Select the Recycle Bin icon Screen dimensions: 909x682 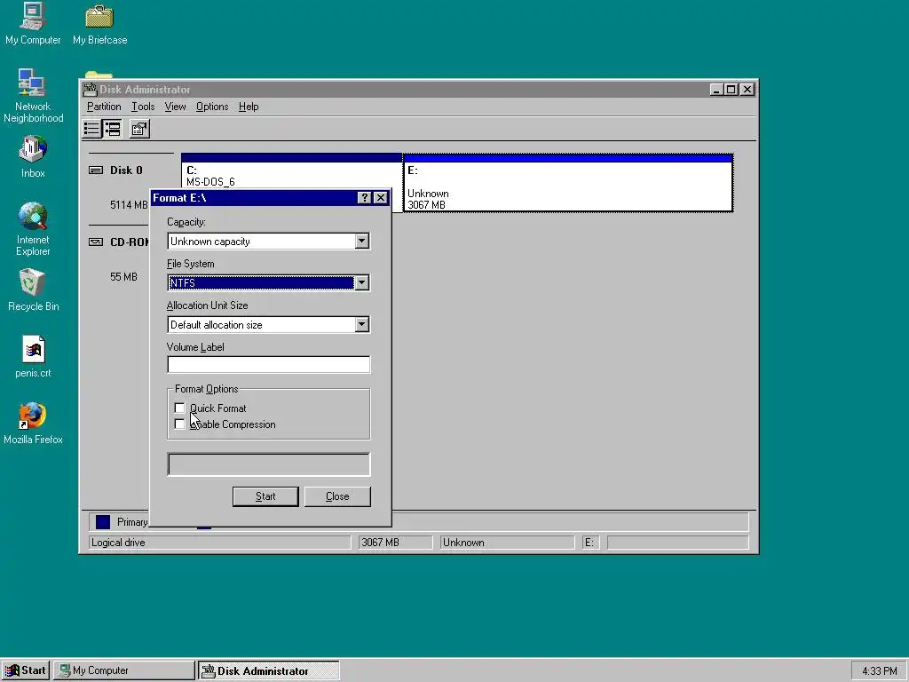[33, 290]
